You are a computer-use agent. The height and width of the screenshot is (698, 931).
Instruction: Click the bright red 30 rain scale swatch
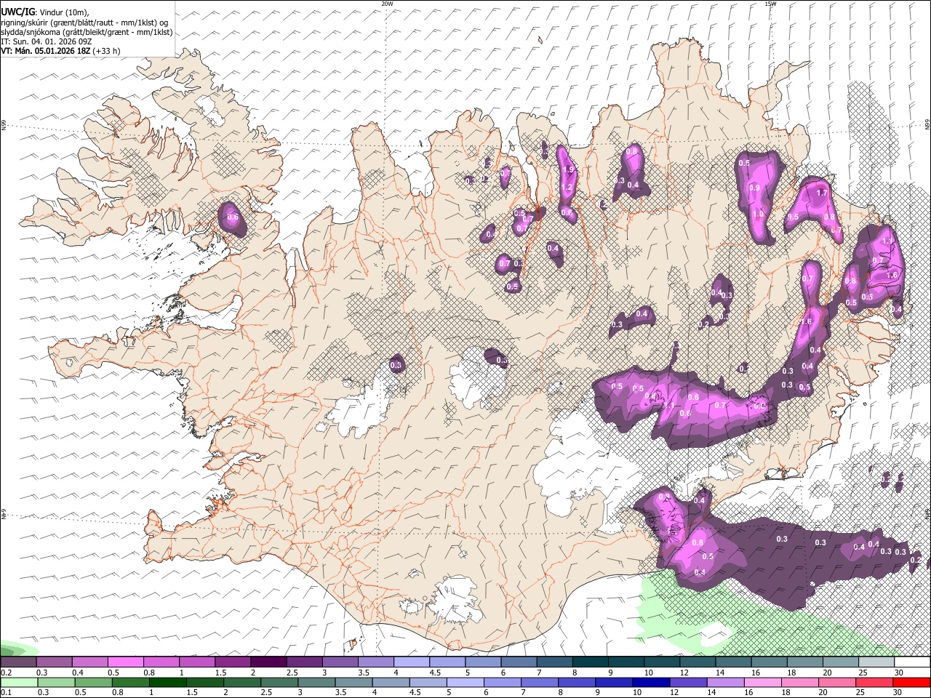coord(912,682)
